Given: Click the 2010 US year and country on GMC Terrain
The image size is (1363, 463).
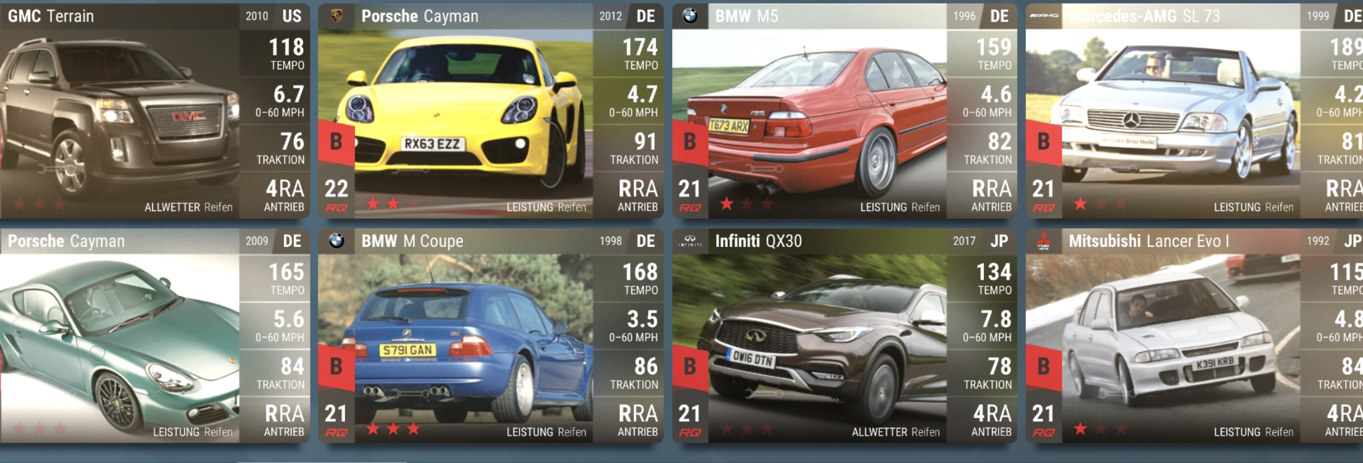Looking at the screenshot, I should [x=273, y=16].
